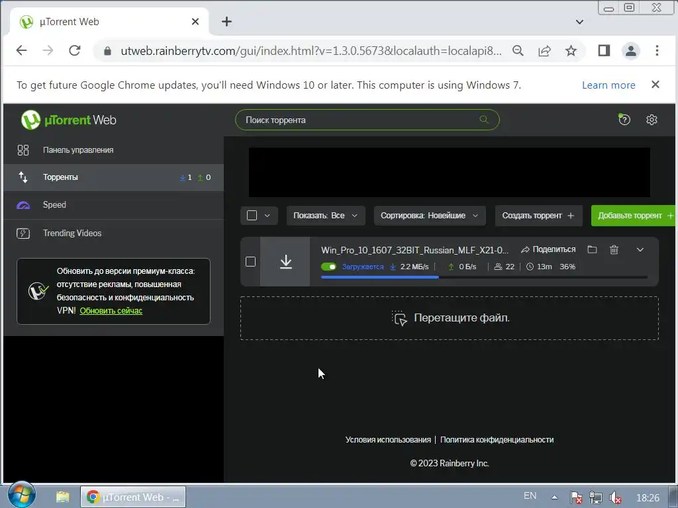This screenshot has width=678, height=508.
Task: Click the Панель управления dashboard icon
Action: coord(23,150)
